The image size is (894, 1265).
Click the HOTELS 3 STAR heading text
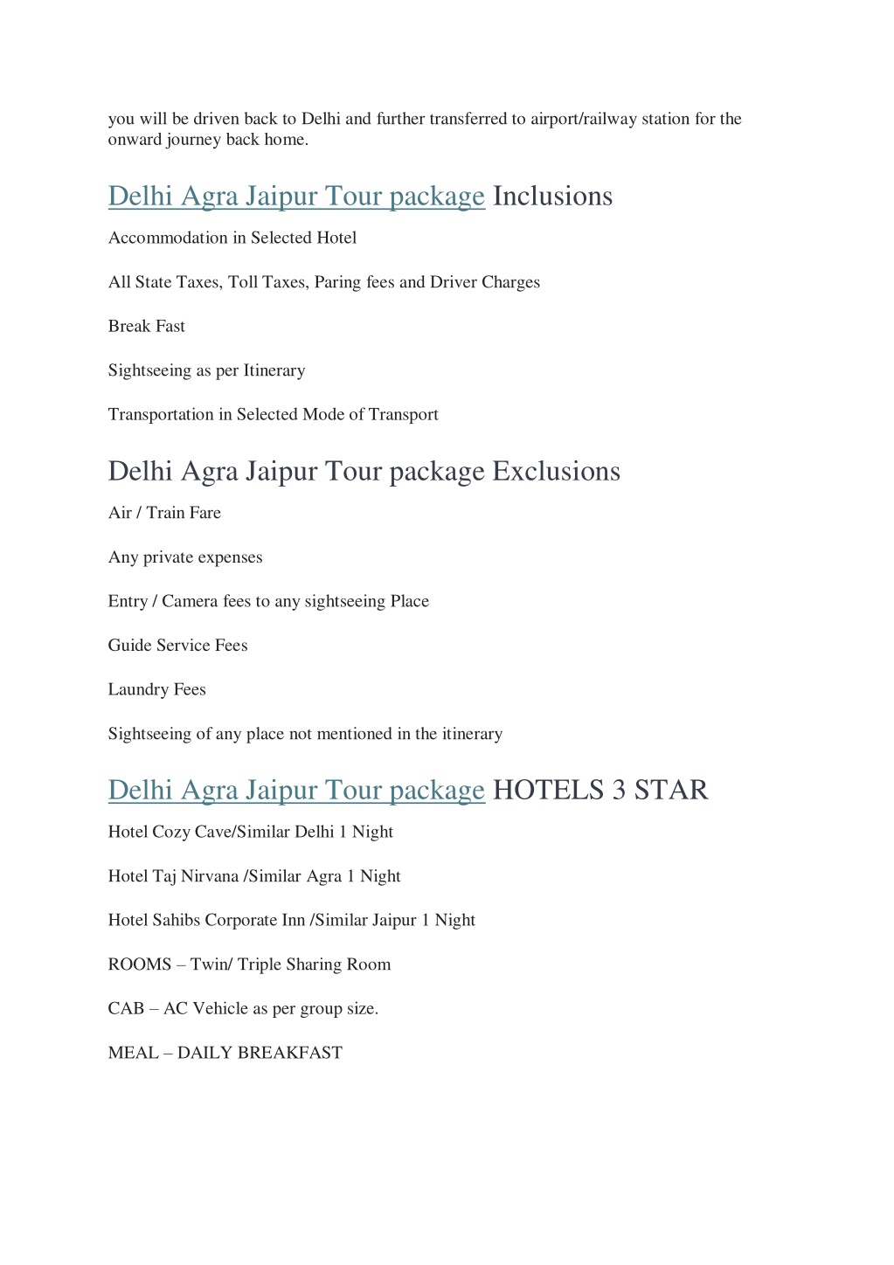600,791
